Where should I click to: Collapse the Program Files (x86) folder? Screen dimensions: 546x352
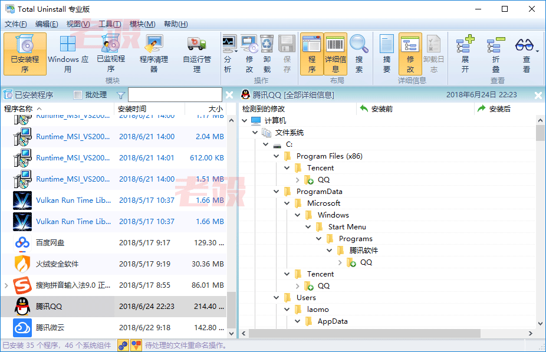coord(276,156)
